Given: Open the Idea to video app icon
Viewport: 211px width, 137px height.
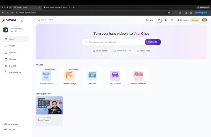Looking at the screenshot, I should coord(115,76).
